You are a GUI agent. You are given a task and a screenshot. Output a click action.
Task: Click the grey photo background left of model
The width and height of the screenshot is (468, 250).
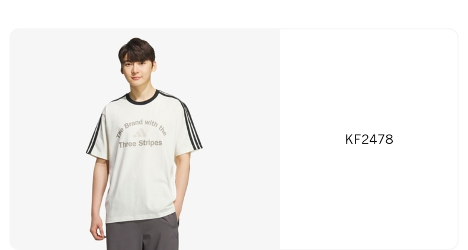48,139
